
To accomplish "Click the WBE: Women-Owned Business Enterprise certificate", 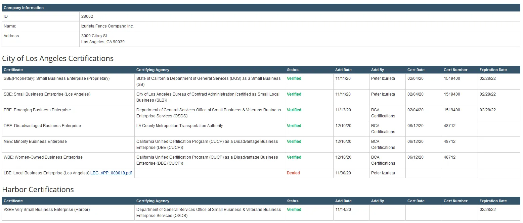I will 43,157.
